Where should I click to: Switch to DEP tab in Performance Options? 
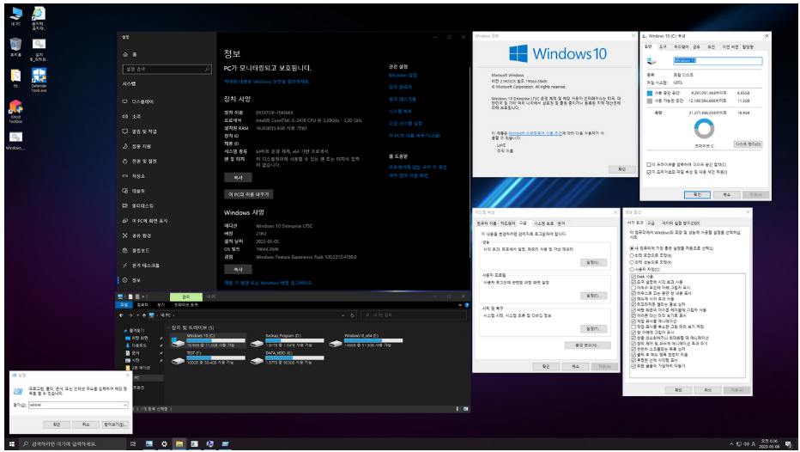(x=682, y=223)
